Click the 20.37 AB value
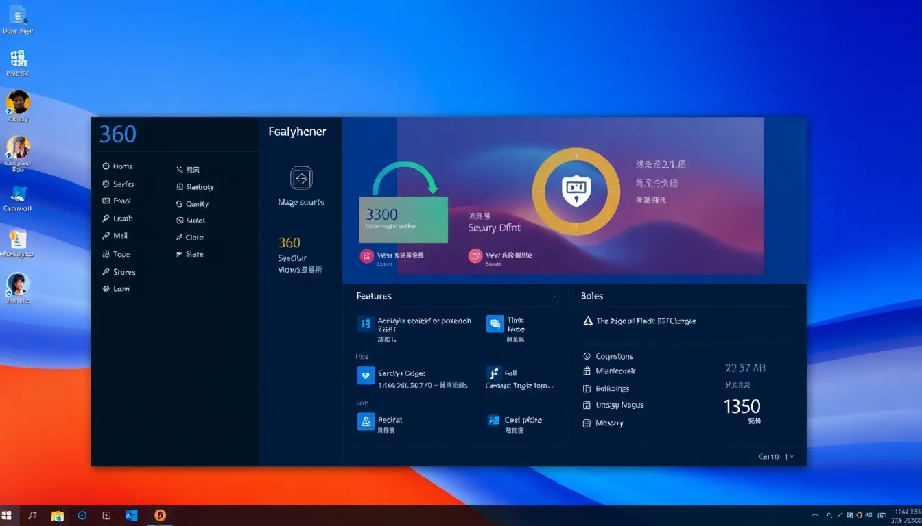 [x=746, y=368]
